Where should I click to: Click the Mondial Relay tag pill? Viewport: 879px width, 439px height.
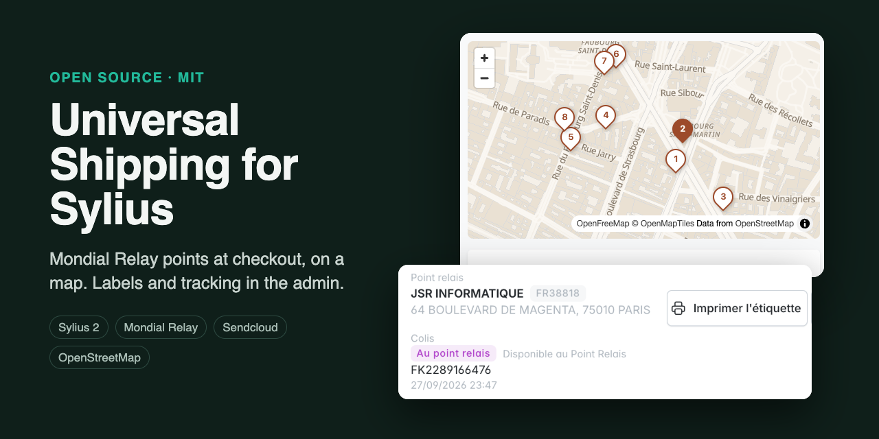point(161,327)
